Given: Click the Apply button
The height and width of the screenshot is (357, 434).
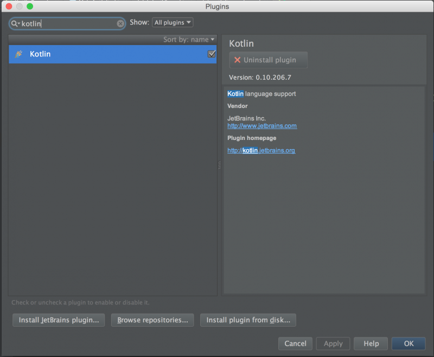Looking at the screenshot, I should point(333,343).
